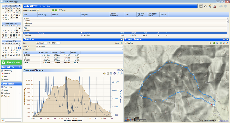Maximize the Route Terrain panel

point(224,39)
